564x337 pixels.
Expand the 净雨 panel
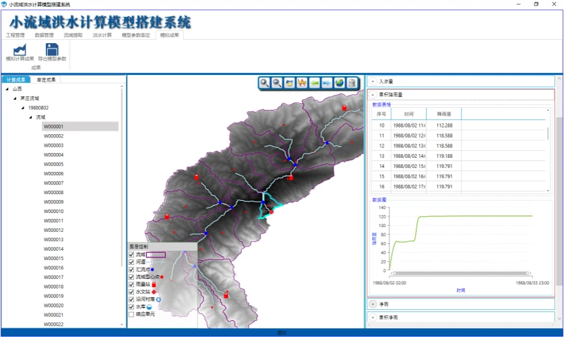[x=373, y=304]
